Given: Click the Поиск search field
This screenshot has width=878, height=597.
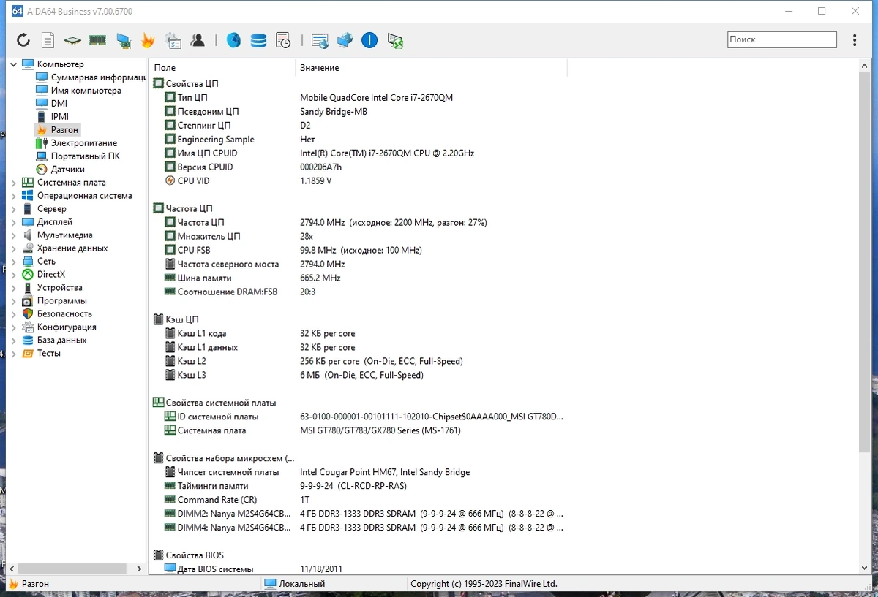Looking at the screenshot, I should tap(781, 39).
